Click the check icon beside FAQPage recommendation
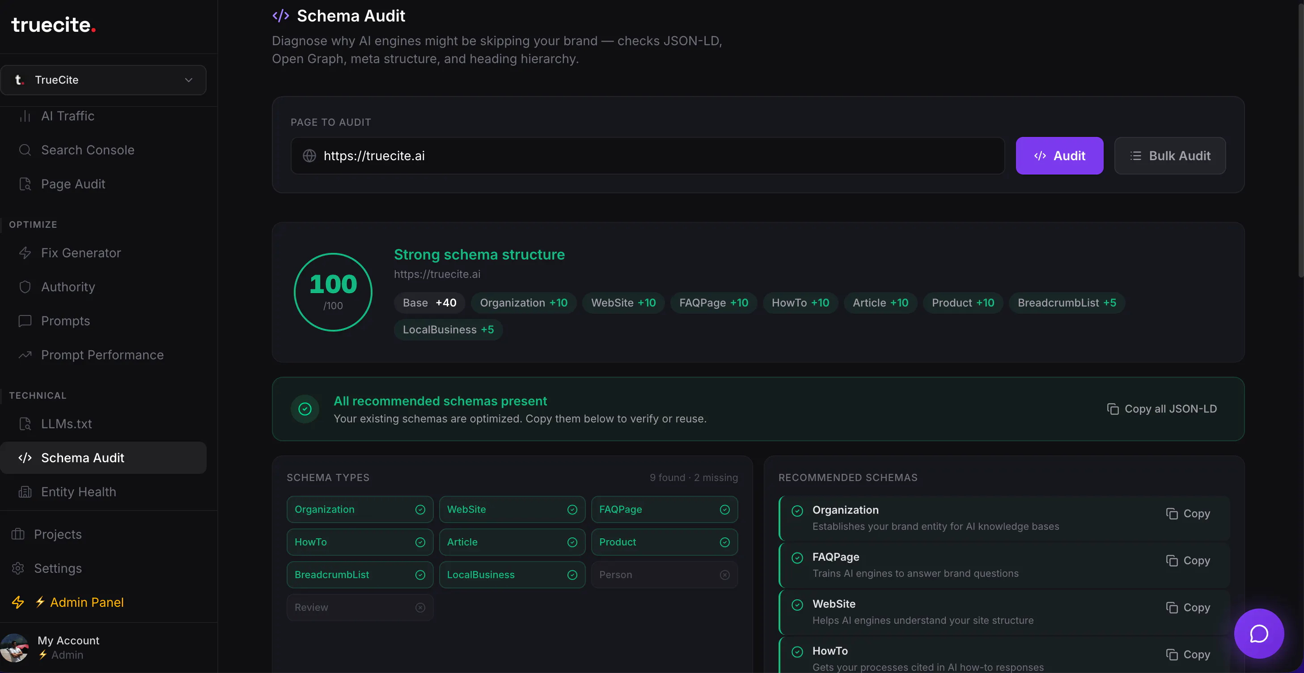The height and width of the screenshot is (673, 1304). tap(797, 558)
